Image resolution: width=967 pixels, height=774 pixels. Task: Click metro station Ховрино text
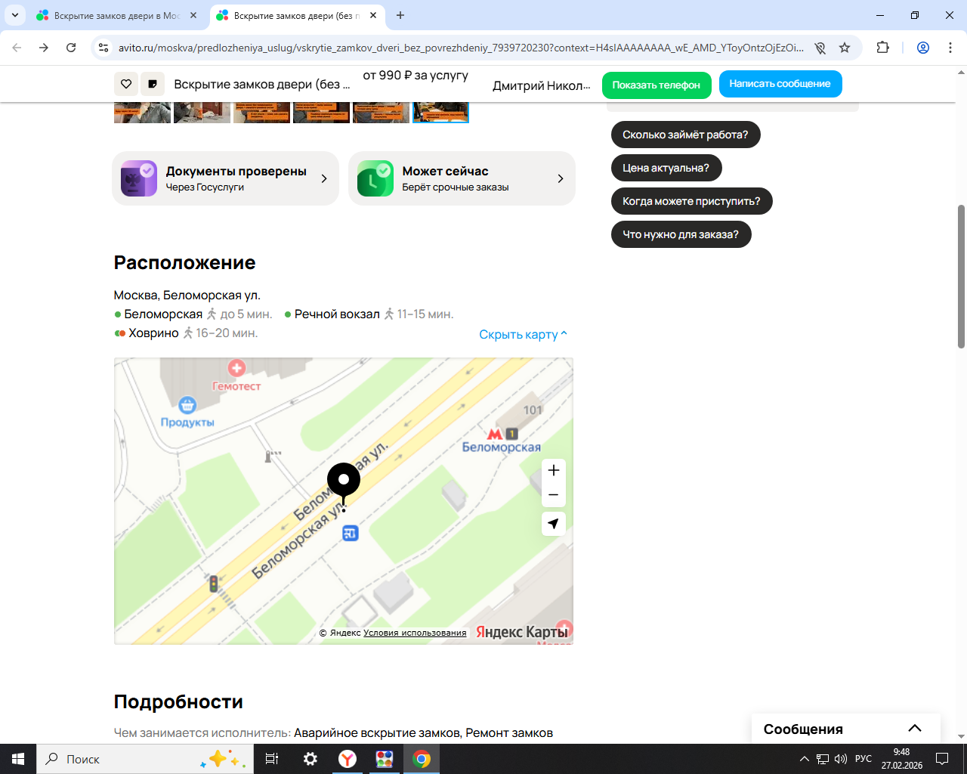tap(153, 333)
